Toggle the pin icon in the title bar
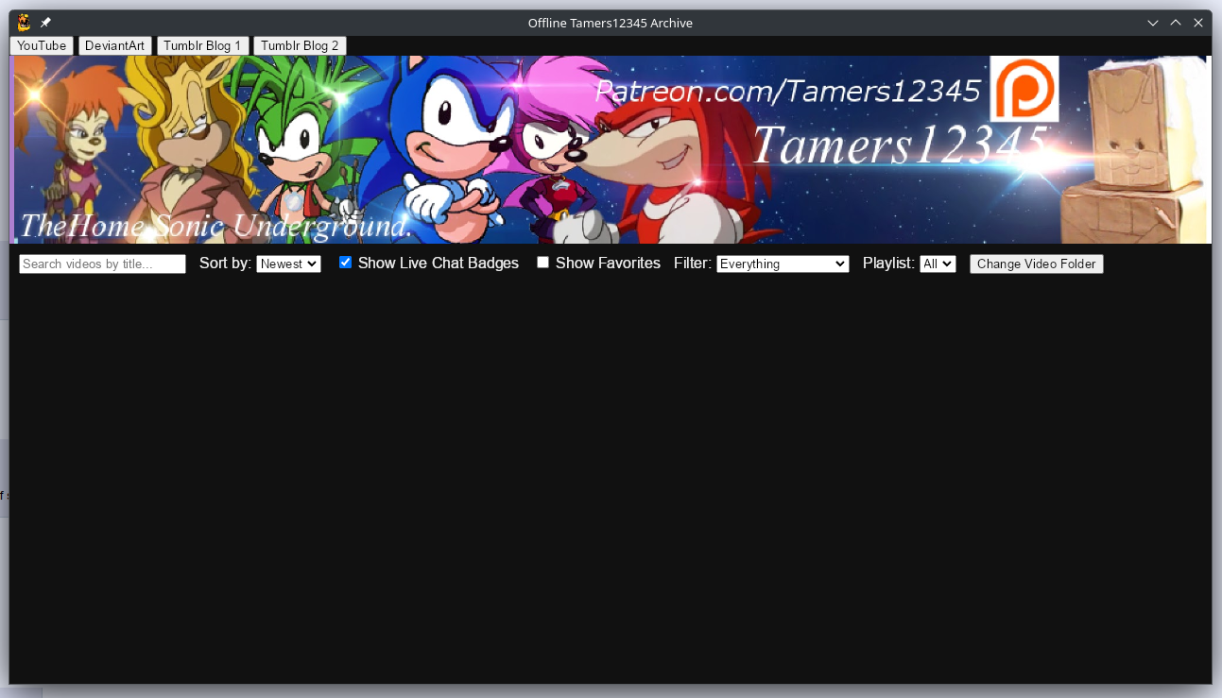Viewport: 1222px width, 698px height. (x=45, y=23)
